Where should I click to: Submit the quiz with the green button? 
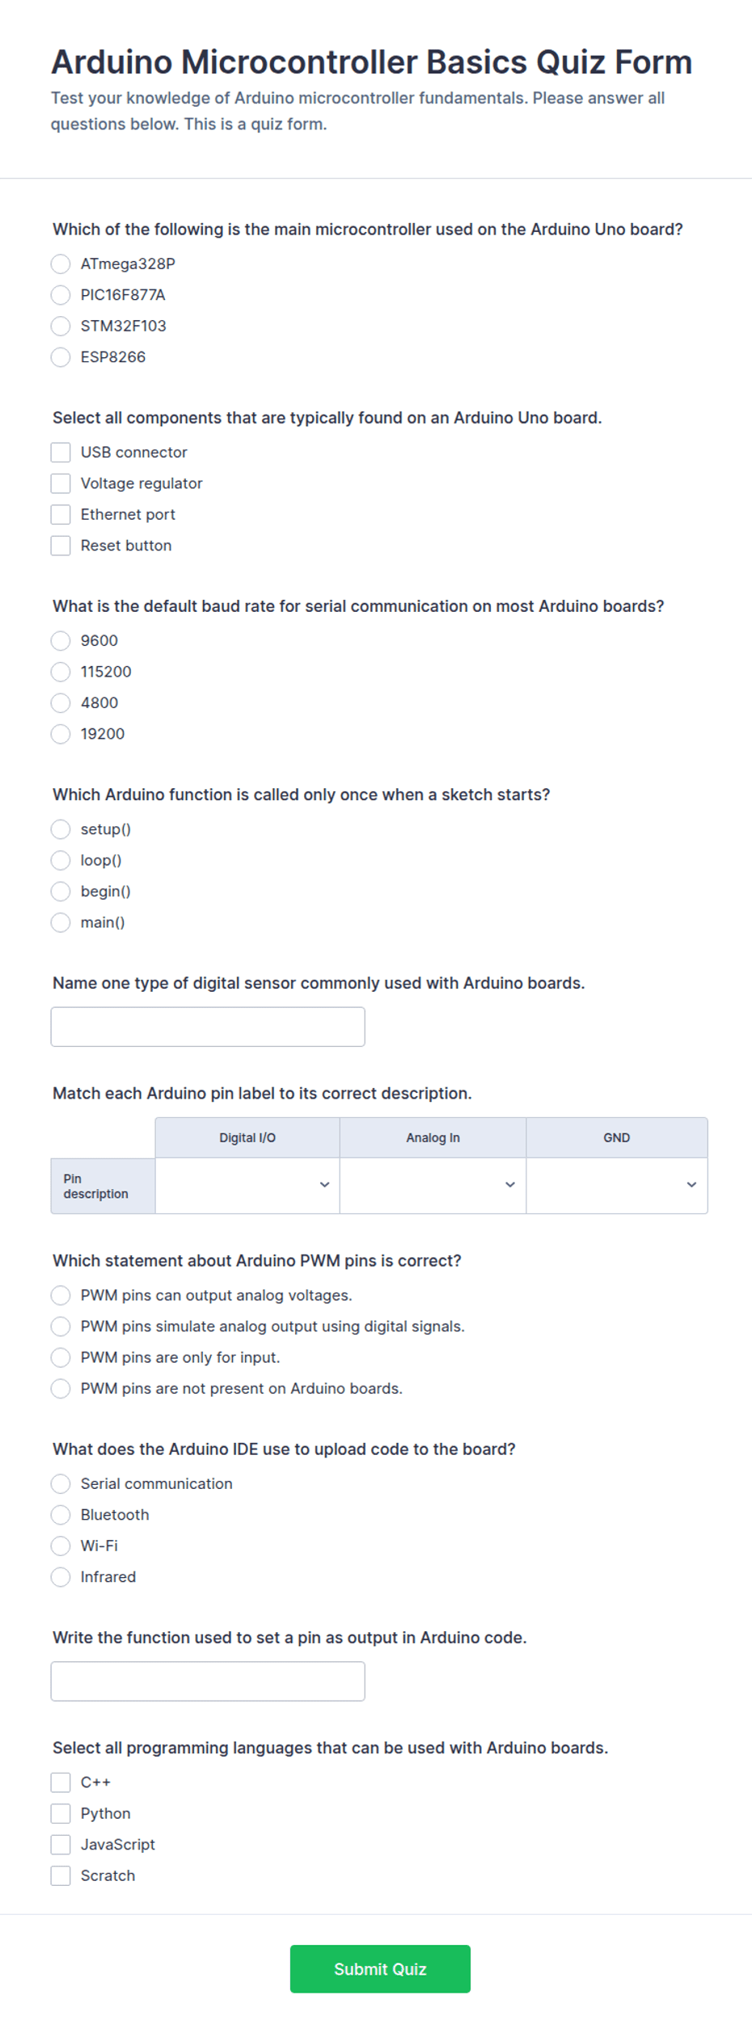click(380, 1969)
